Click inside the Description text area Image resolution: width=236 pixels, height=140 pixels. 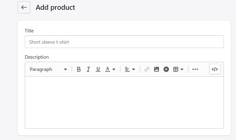click(124, 102)
